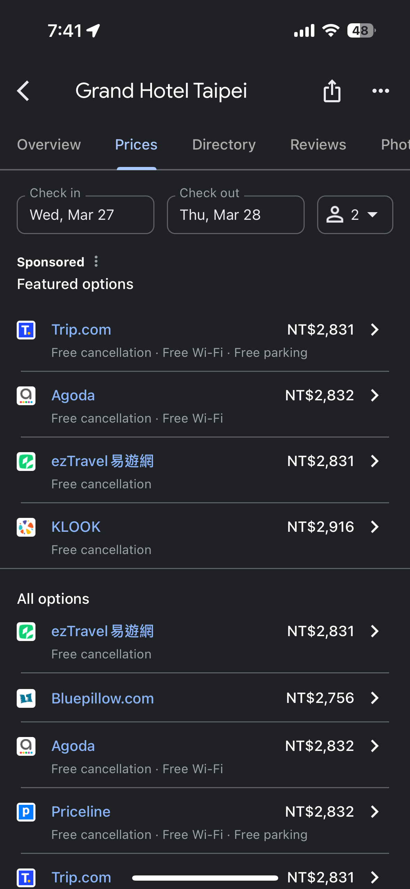Tap the Sponsored info dots icon
This screenshot has height=889, width=410.
pyautogui.click(x=96, y=262)
